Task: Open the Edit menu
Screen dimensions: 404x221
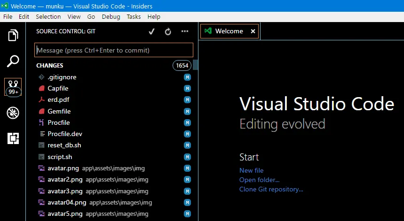Action: pyautogui.click(x=24, y=17)
